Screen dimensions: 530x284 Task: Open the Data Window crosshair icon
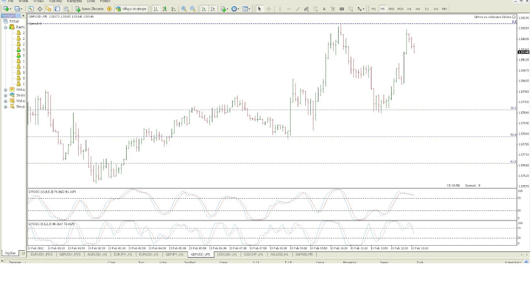[40, 9]
